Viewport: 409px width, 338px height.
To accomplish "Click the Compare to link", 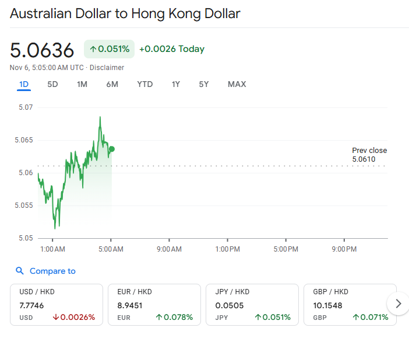I will click(52, 271).
